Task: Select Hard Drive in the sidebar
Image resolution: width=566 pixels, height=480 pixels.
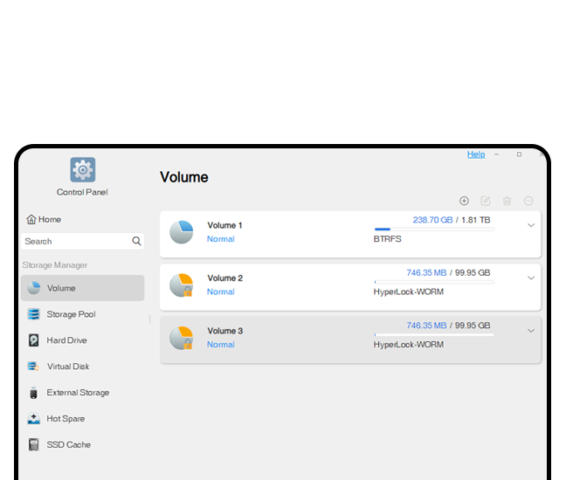Action: tap(66, 340)
